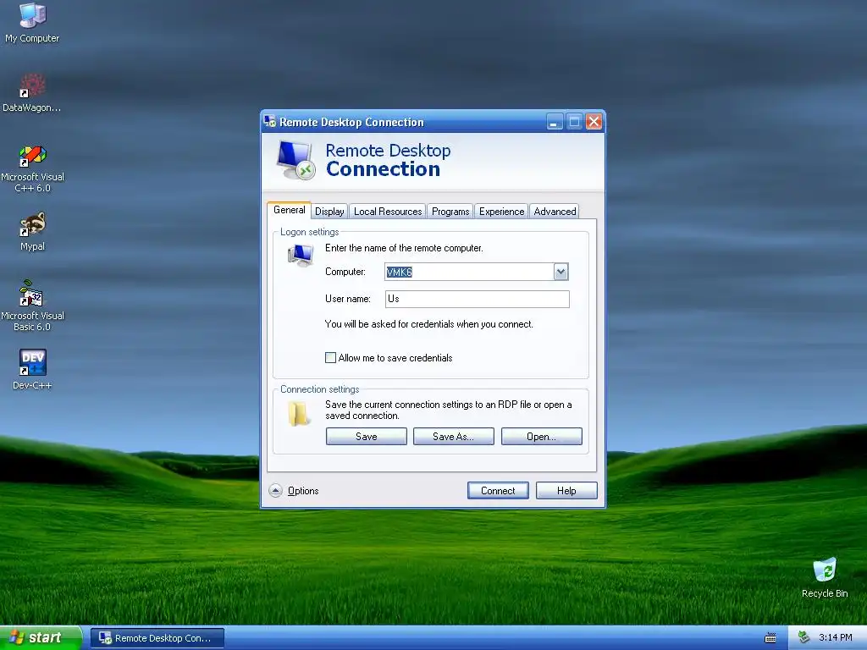
Task: Switch to the Display tab
Action: (329, 211)
